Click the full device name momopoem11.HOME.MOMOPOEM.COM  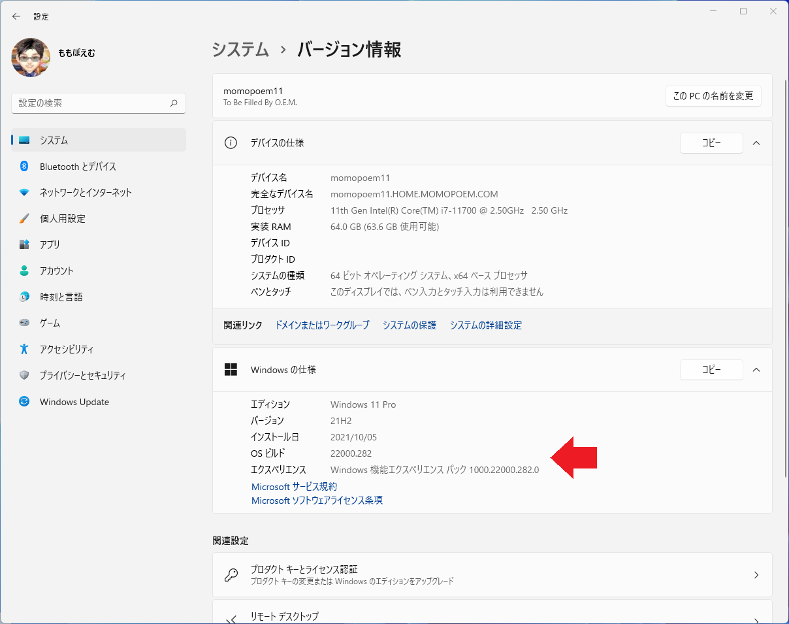pyautogui.click(x=414, y=194)
